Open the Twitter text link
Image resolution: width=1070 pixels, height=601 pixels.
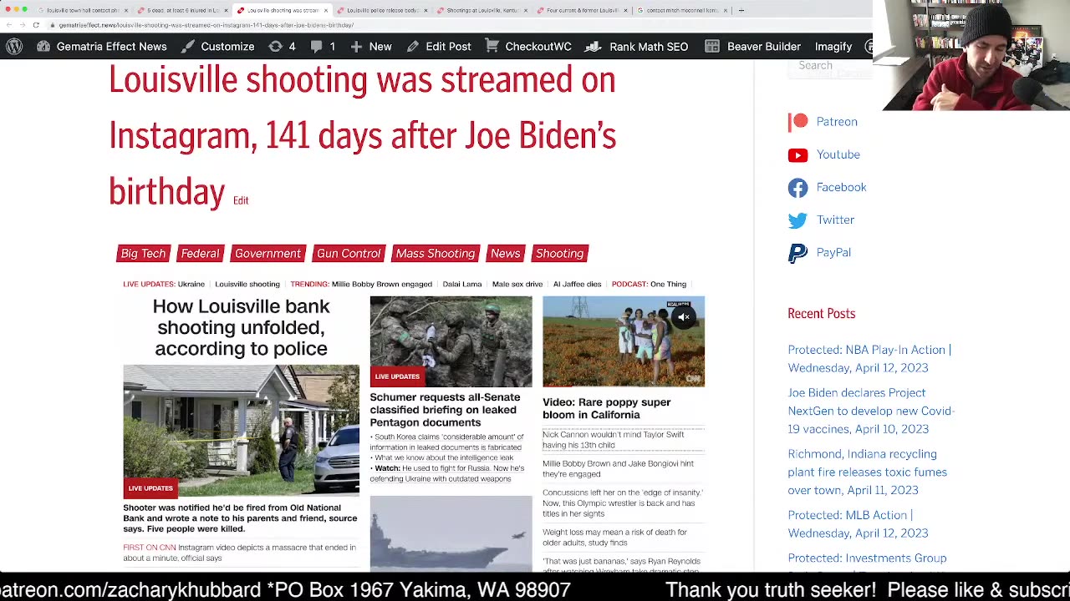point(835,220)
